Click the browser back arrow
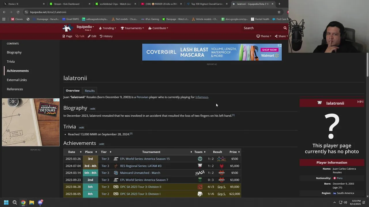This screenshot has height=207, width=369. [x=4, y=12]
